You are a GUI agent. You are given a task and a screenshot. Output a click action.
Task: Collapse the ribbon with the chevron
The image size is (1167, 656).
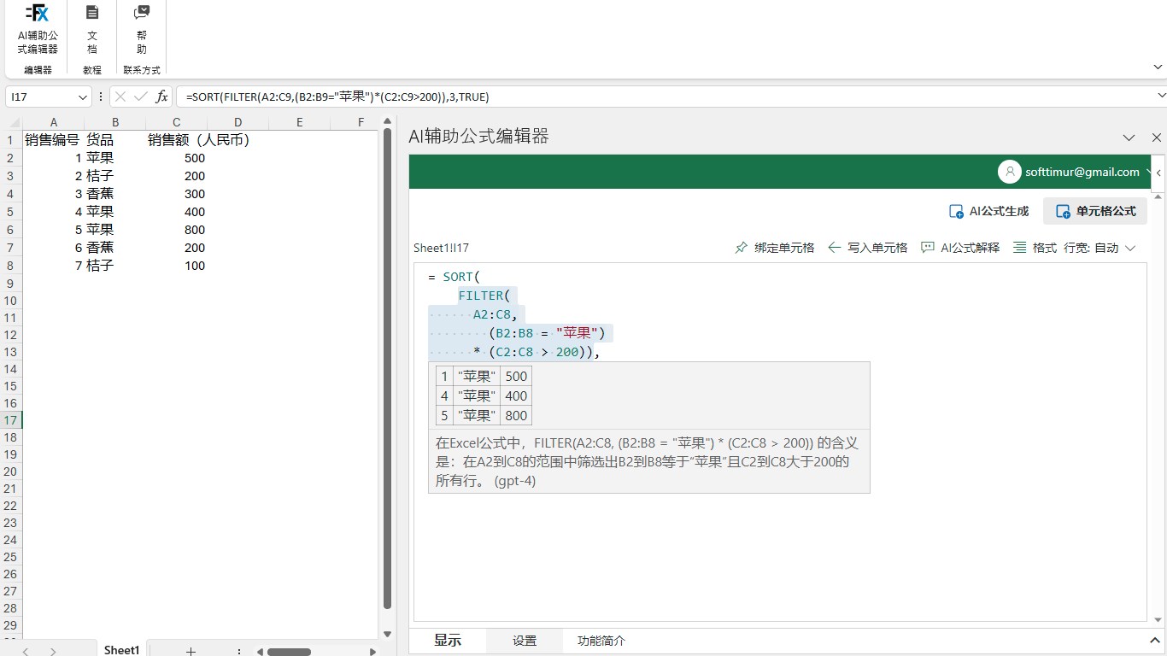pos(1158,67)
